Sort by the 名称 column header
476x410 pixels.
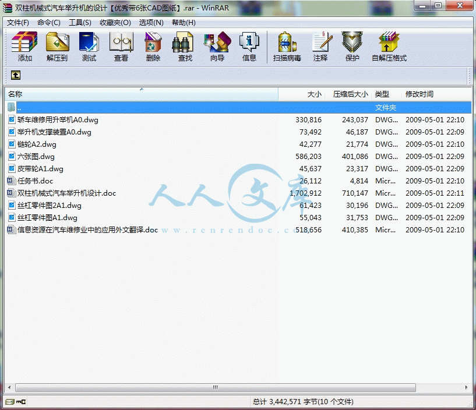click(x=140, y=94)
